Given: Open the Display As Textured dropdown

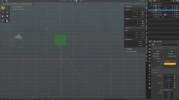Looking at the screenshot, I should (x=170, y=61).
